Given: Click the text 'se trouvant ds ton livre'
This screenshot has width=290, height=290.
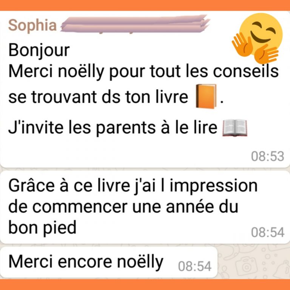Looking at the screenshot, I should (x=98, y=97).
